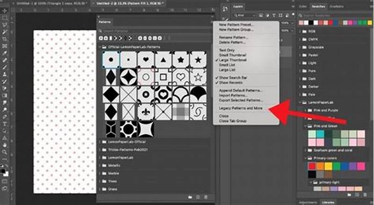Toggle Show Recents in menu

[x=230, y=83]
